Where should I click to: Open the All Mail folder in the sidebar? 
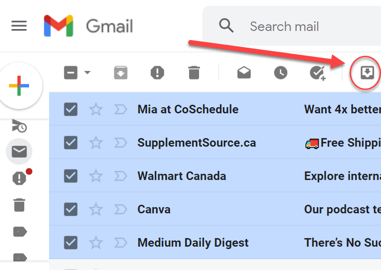pos(19,152)
